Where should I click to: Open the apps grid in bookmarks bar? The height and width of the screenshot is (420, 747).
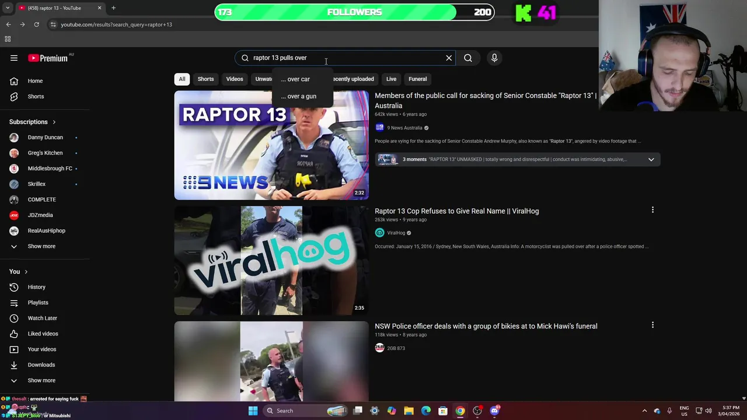click(x=8, y=39)
